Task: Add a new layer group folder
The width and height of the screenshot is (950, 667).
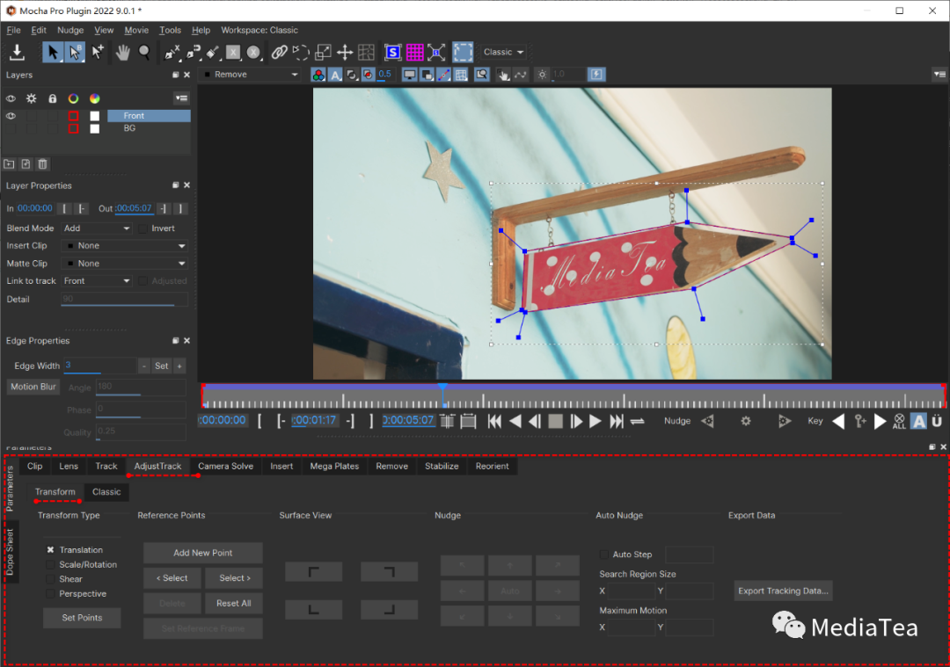Action: 10,163
